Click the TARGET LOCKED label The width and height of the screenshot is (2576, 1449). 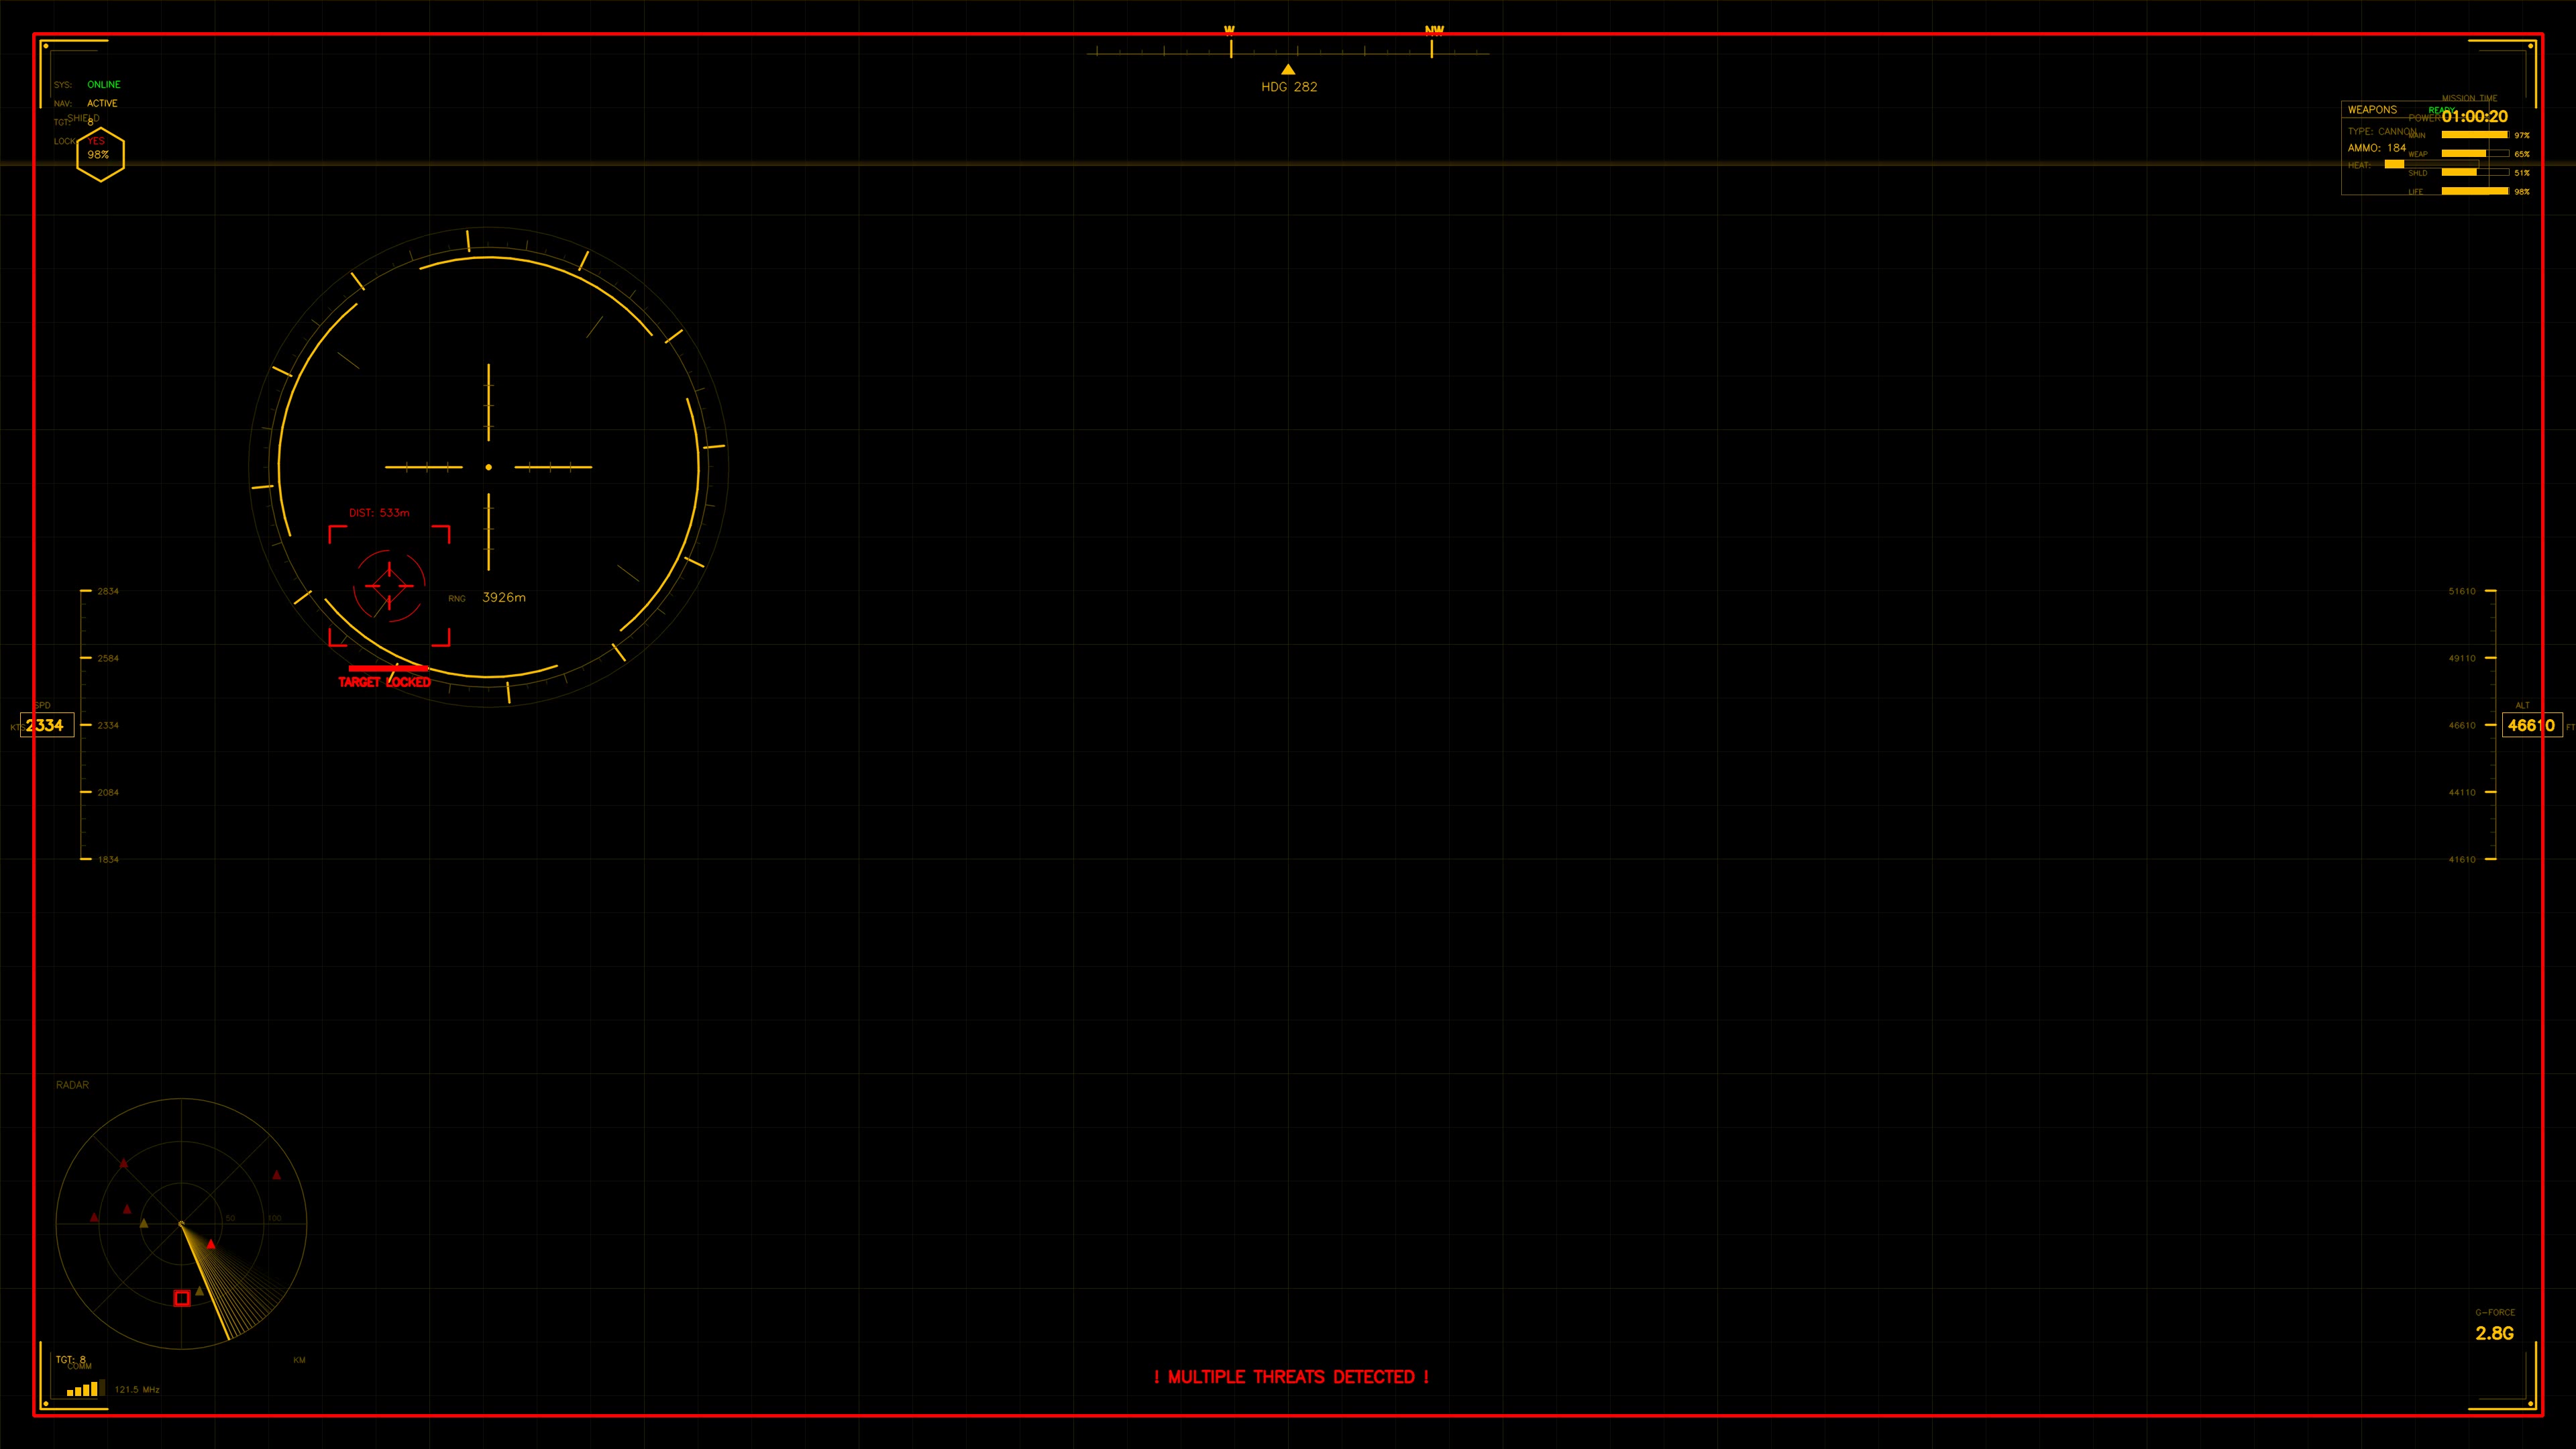click(384, 682)
